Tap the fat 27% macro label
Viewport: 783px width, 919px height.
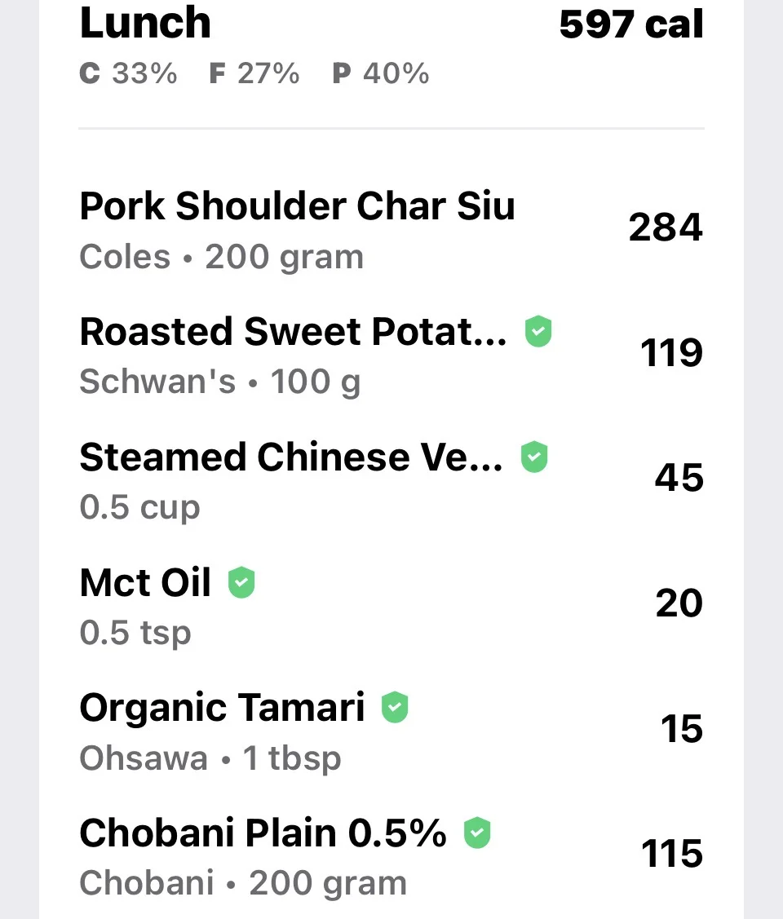click(x=254, y=74)
